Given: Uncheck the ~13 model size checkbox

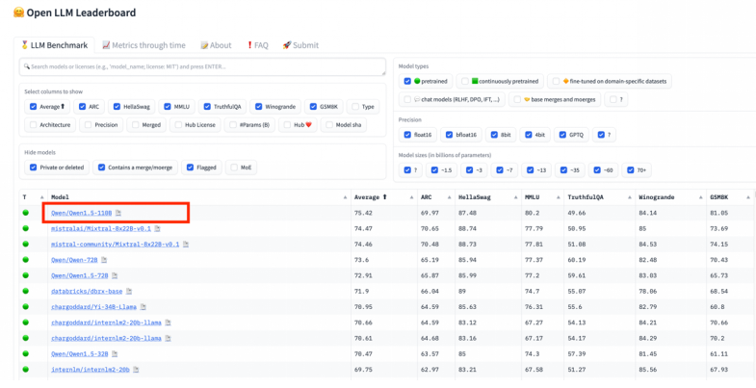Looking at the screenshot, I should click(x=530, y=170).
